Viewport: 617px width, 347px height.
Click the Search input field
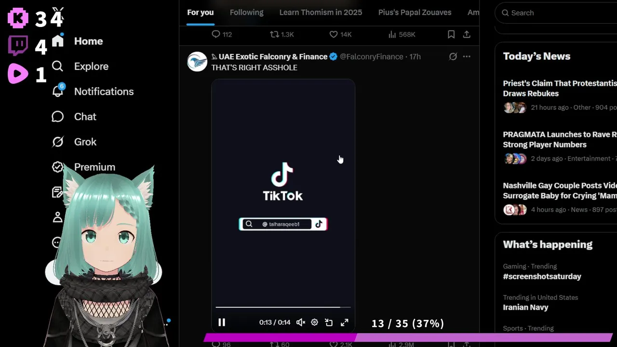point(556,13)
